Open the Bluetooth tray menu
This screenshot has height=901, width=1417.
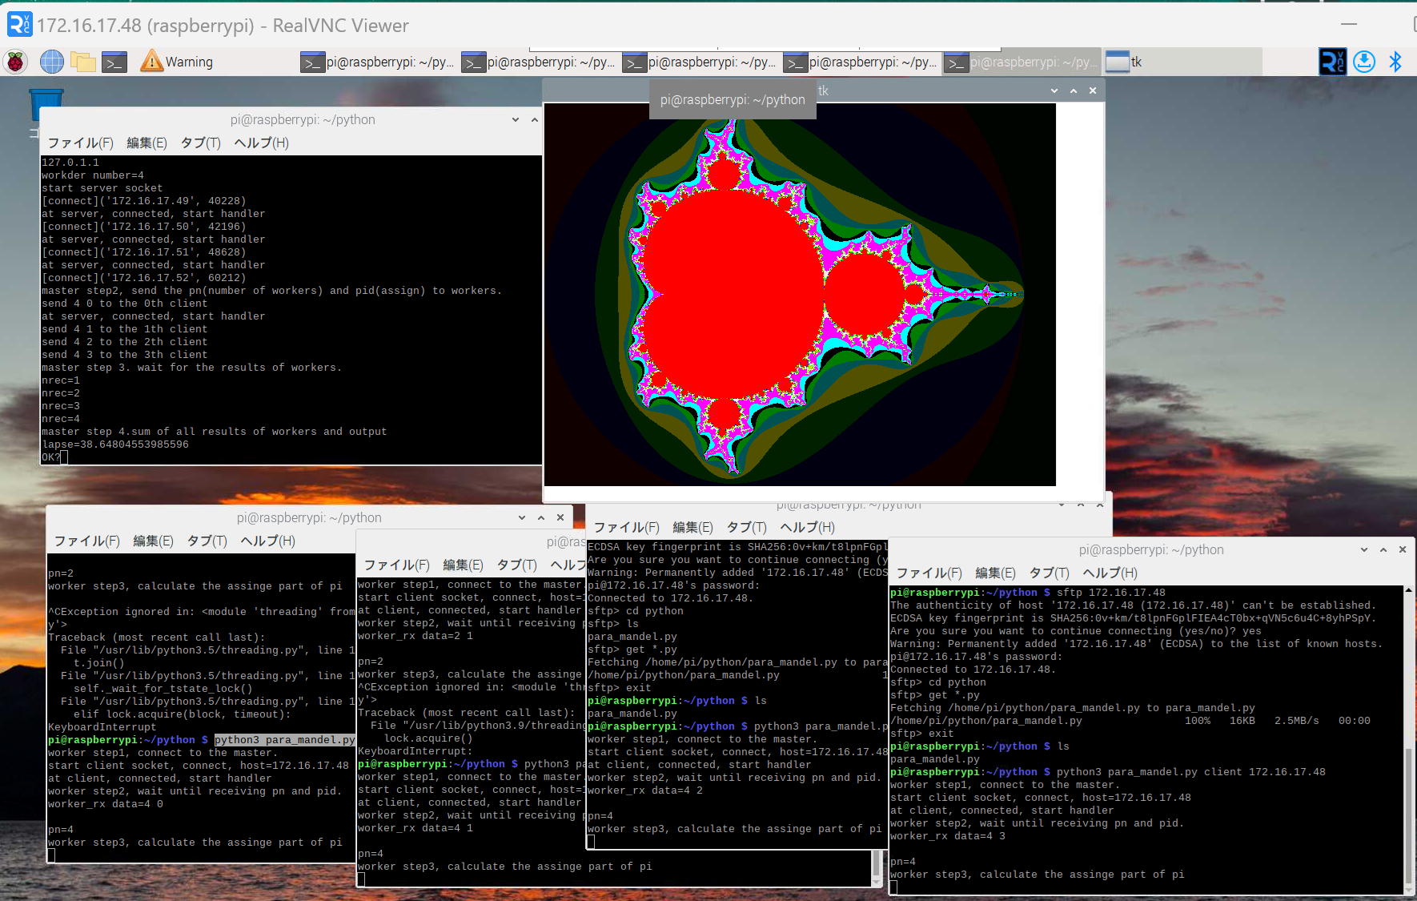pyautogui.click(x=1395, y=62)
